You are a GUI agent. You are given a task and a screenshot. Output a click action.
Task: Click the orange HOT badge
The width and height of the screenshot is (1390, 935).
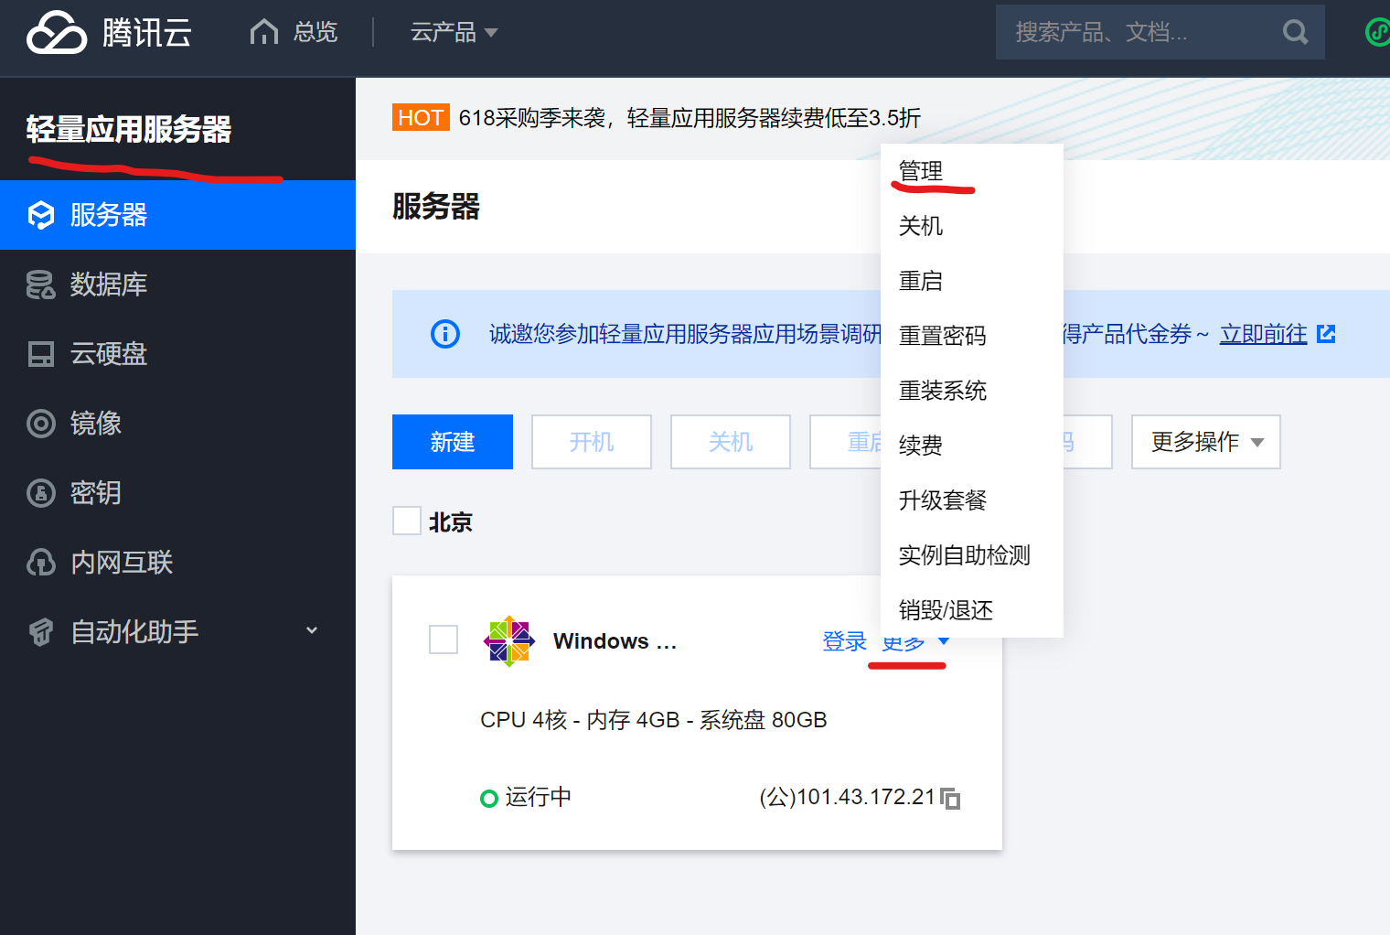click(421, 118)
